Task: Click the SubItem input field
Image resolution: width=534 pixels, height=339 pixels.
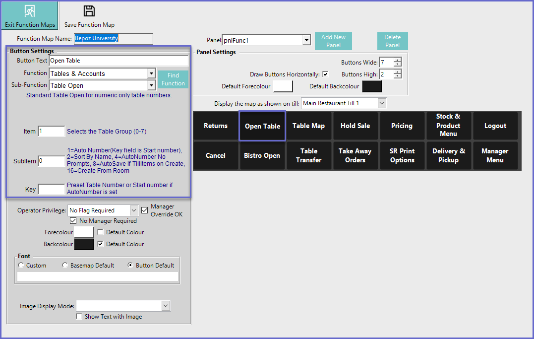Action: coord(52,161)
